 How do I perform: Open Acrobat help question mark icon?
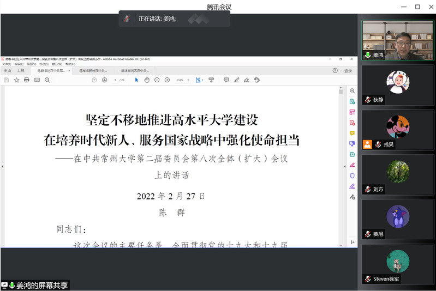[335, 71]
